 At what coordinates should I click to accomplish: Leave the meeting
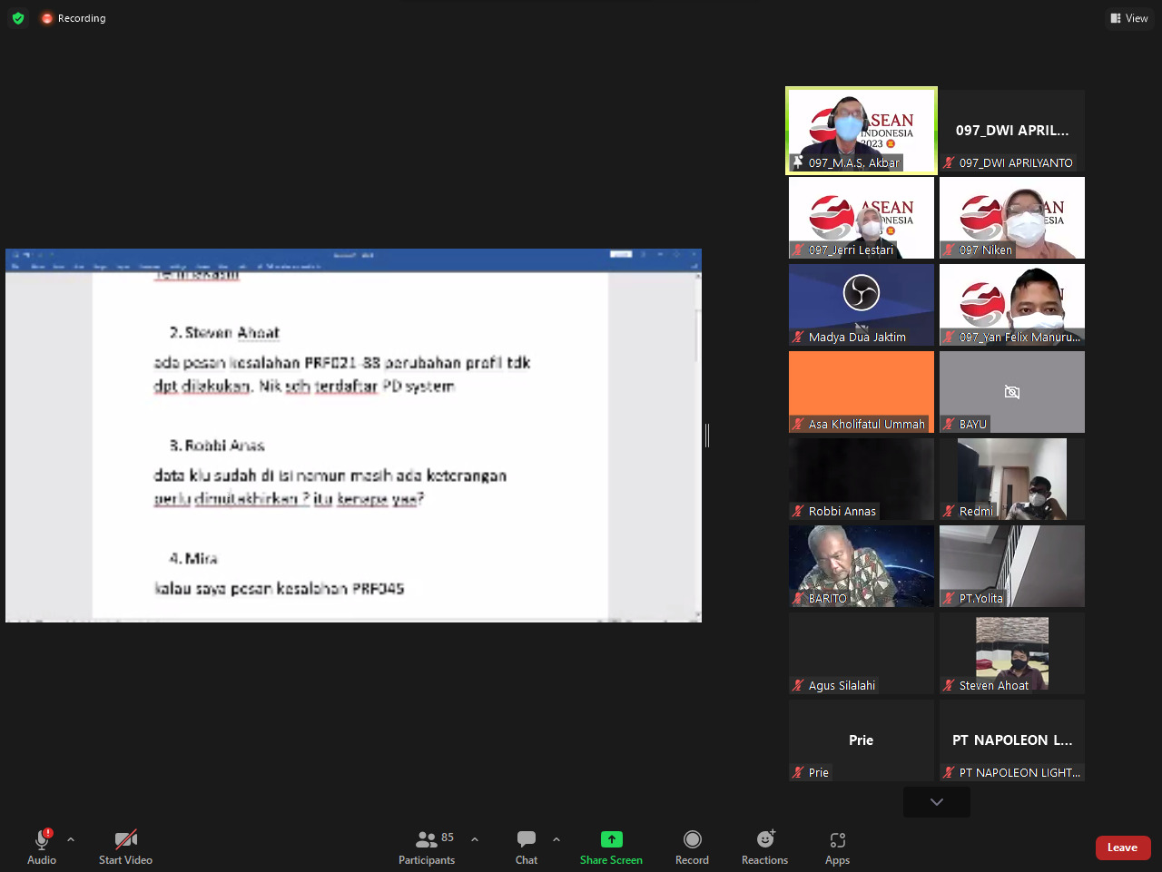[1122, 848]
